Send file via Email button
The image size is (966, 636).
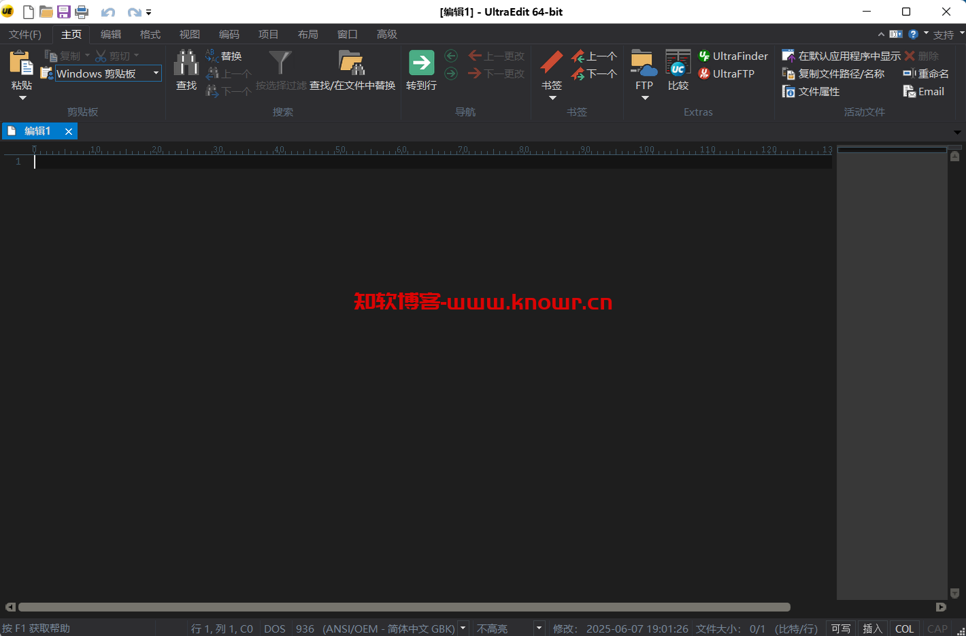[924, 91]
